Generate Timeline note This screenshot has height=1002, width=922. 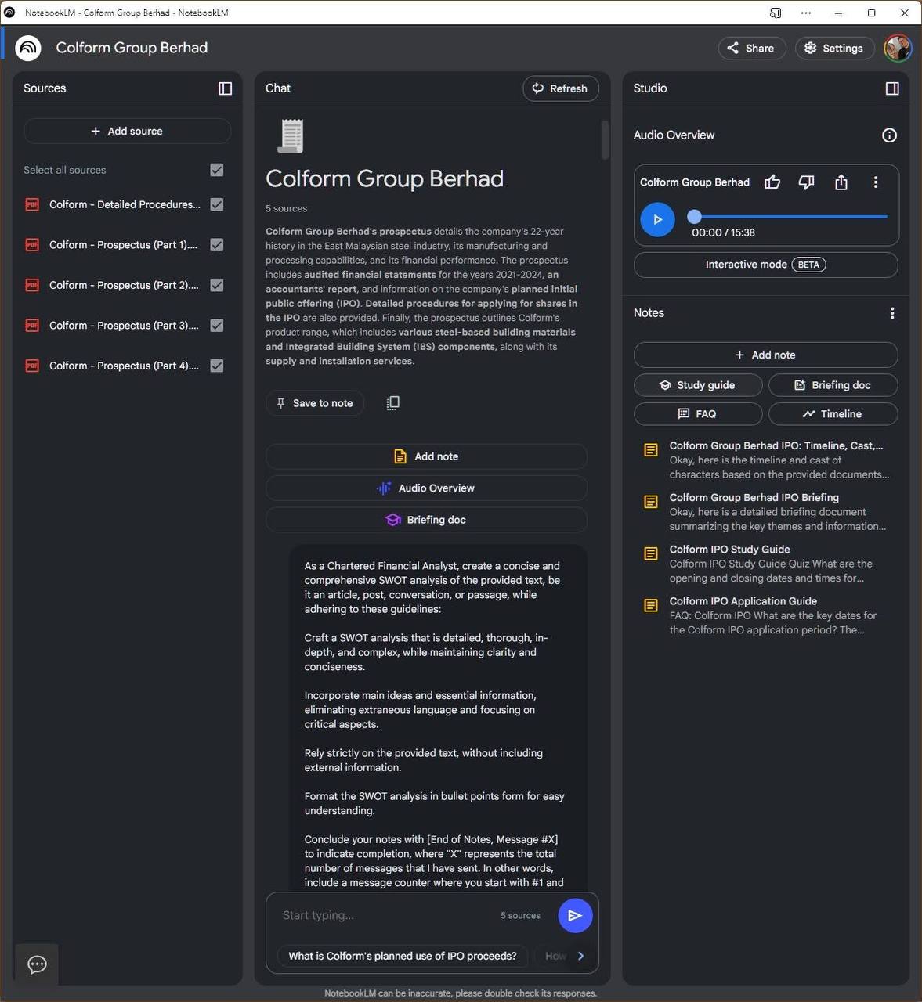(833, 413)
